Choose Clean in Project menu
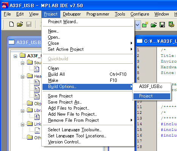Screen dimensions: 177x151 click(88, 68)
